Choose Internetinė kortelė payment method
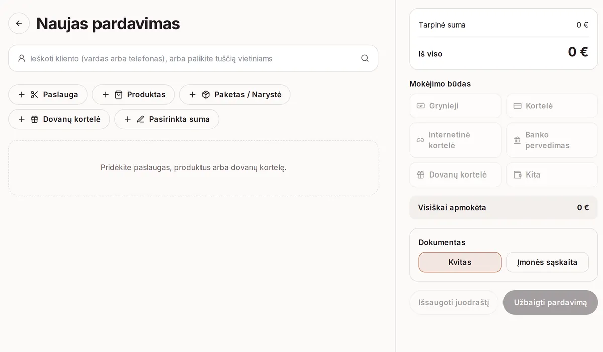Image resolution: width=603 pixels, height=352 pixels. pyautogui.click(x=455, y=140)
